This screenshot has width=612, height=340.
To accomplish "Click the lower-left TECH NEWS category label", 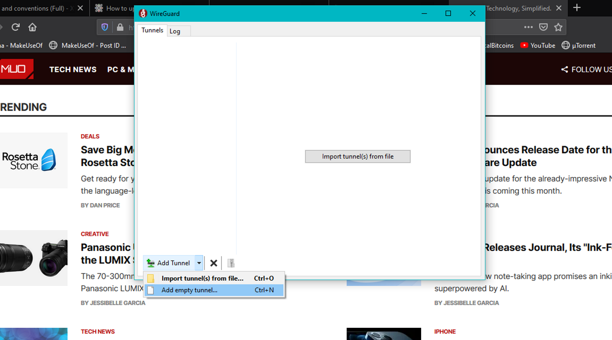I will (x=98, y=332).
